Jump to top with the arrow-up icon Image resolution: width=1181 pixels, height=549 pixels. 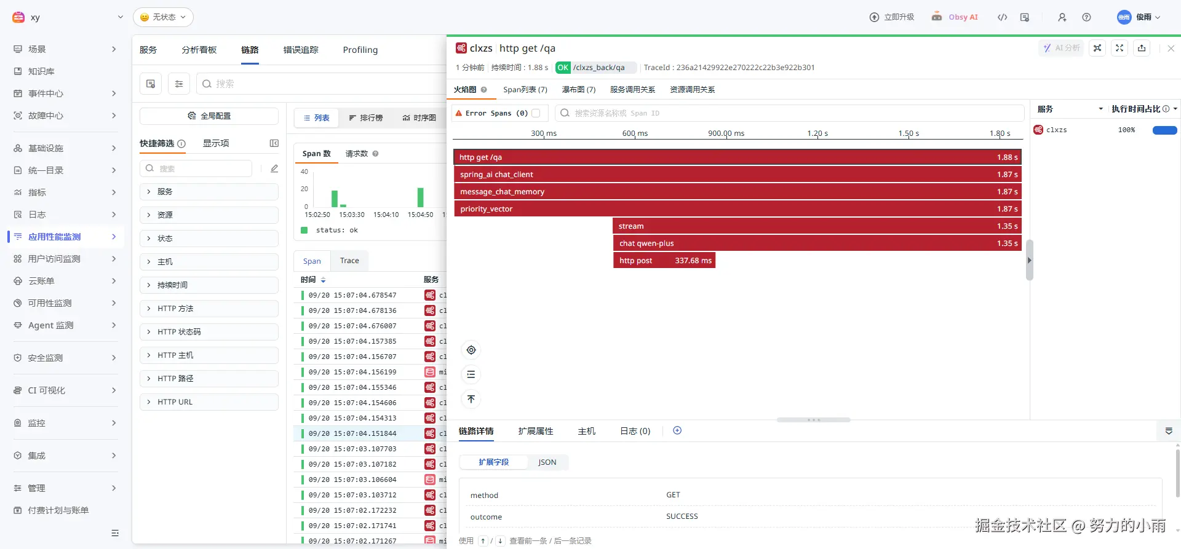tap(471, 399)
